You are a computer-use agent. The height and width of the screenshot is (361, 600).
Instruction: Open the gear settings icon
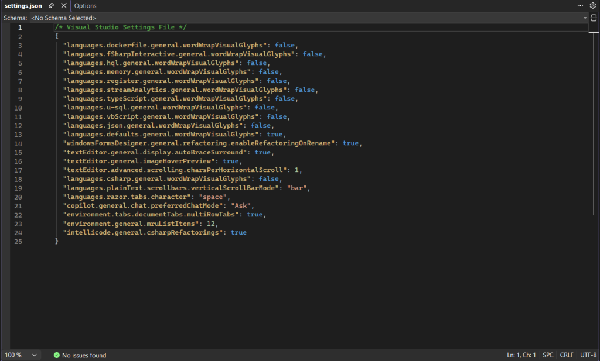pos(593,5)
